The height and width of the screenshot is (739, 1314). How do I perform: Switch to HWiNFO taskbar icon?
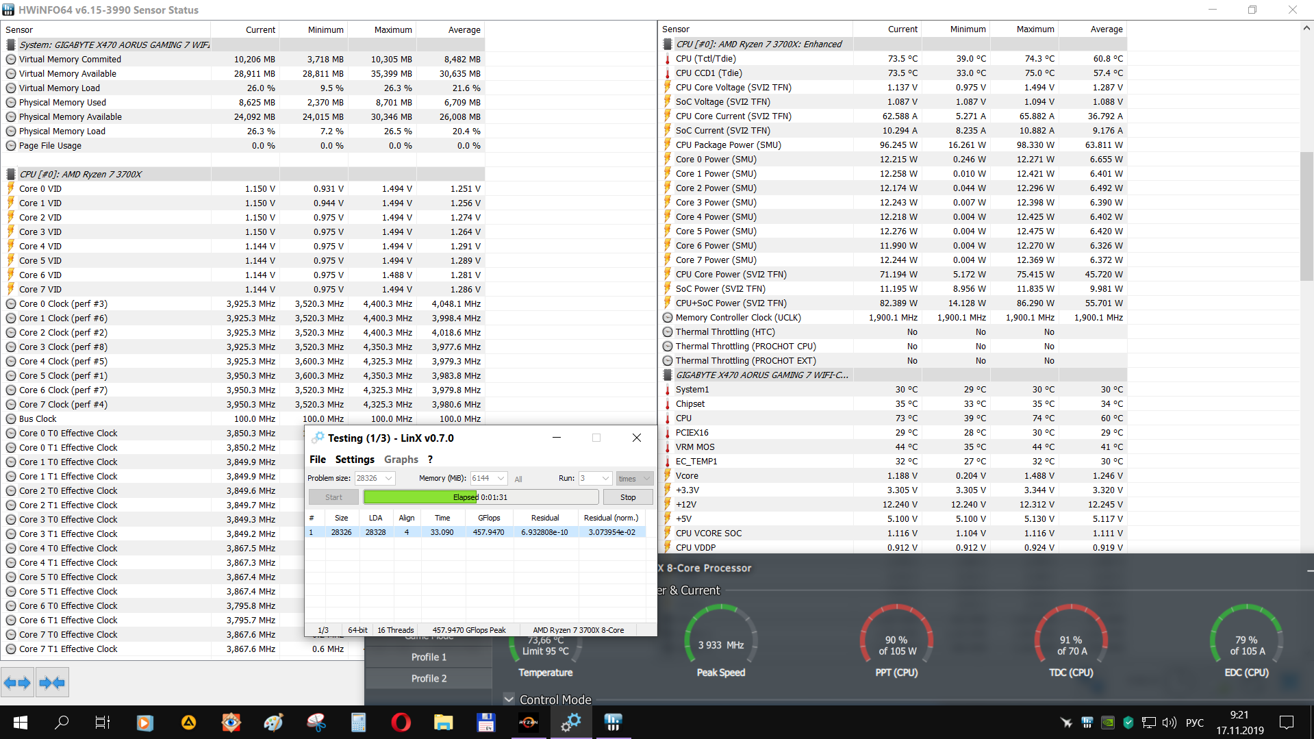613,723
